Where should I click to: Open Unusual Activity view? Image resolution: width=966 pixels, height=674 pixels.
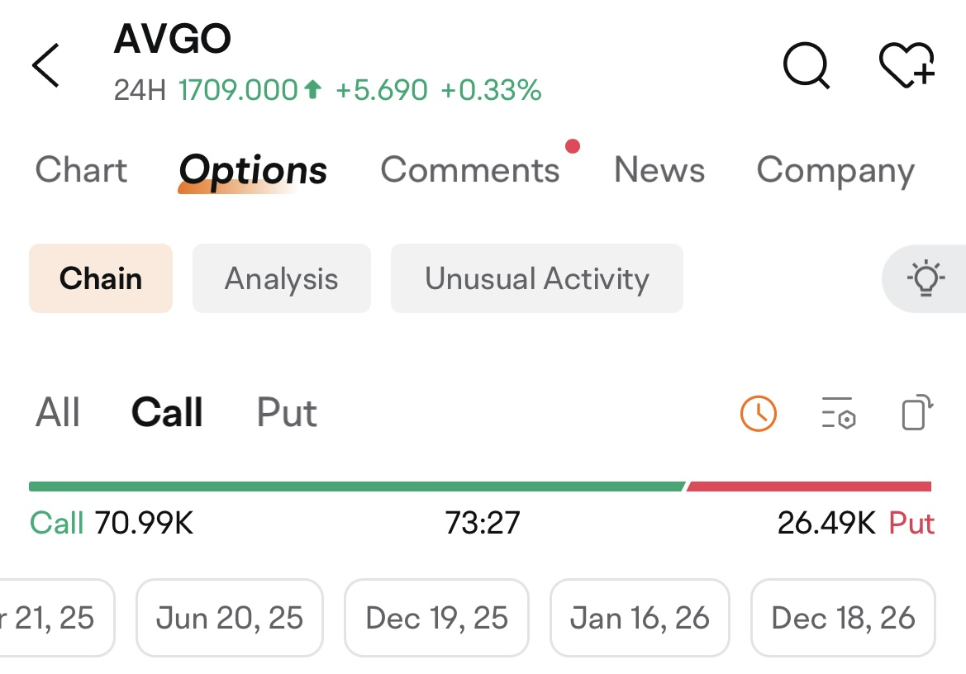pyautogui.click(x=537, y=278)
